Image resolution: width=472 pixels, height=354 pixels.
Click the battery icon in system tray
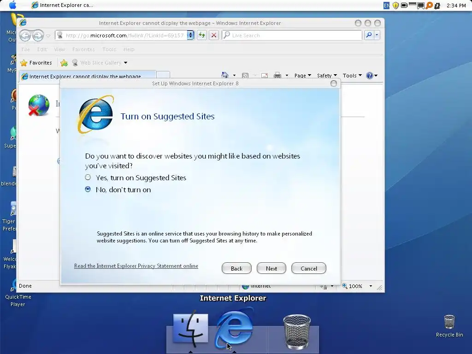pos(404,6)
